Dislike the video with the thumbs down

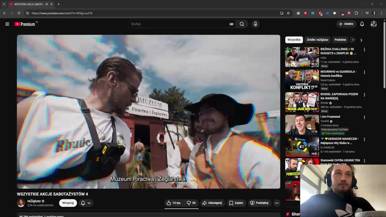point(191,203)
